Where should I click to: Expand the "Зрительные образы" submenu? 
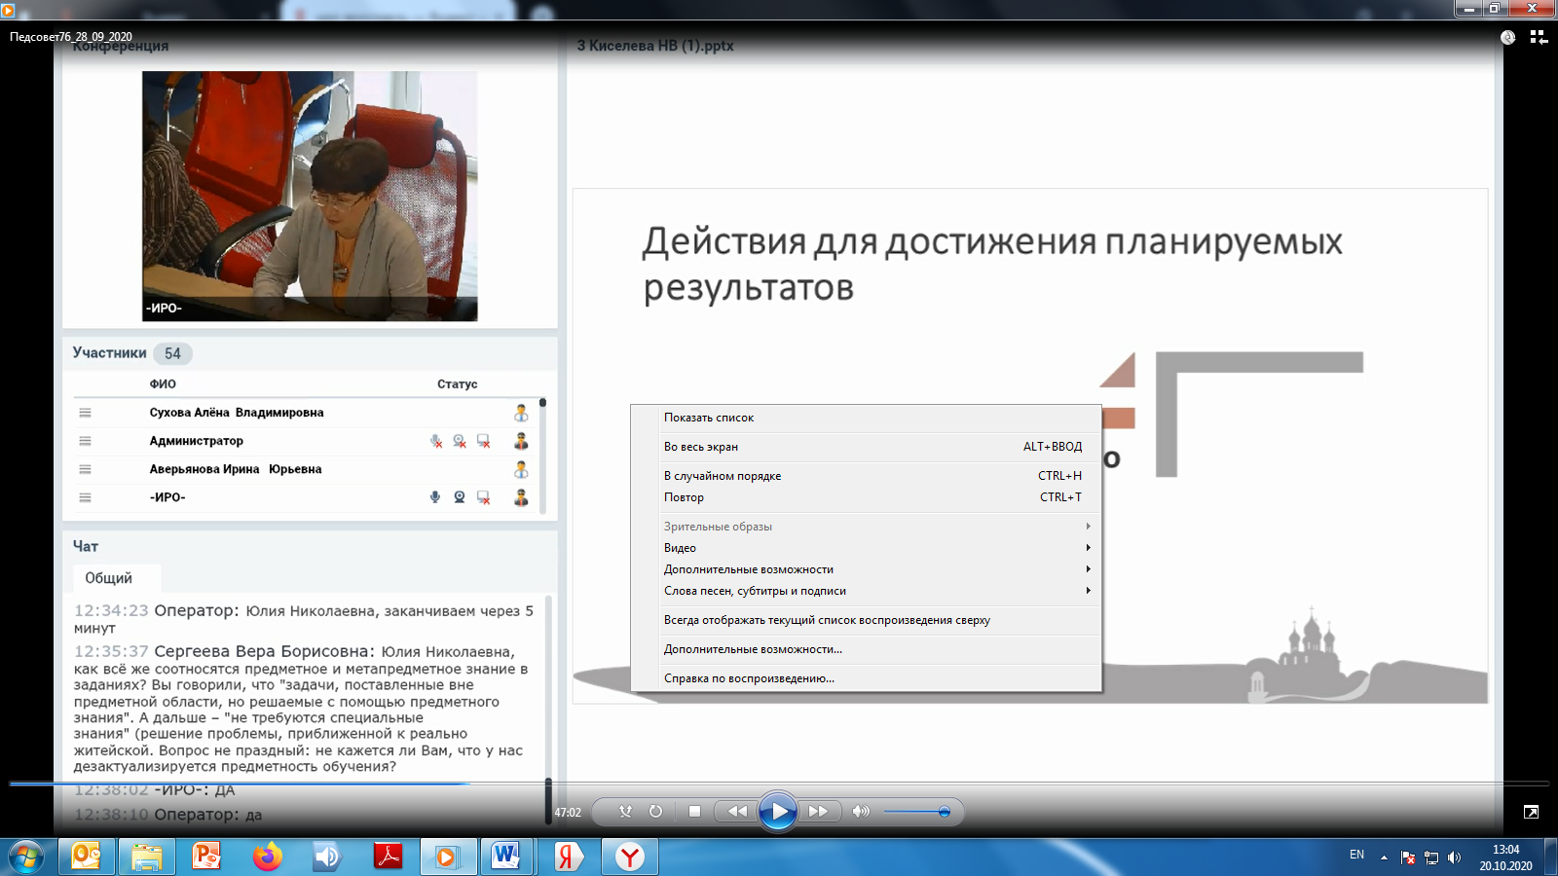(866, 527)
